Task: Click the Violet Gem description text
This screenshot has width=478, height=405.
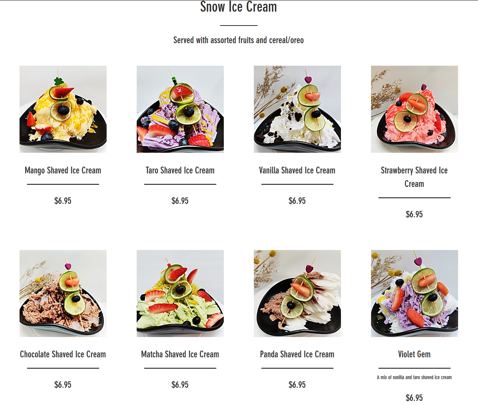Action: (415, 377)
